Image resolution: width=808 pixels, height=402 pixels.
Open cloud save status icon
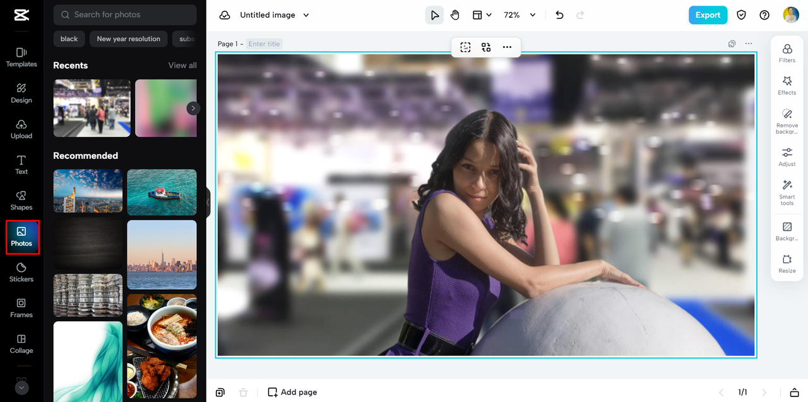224,15
